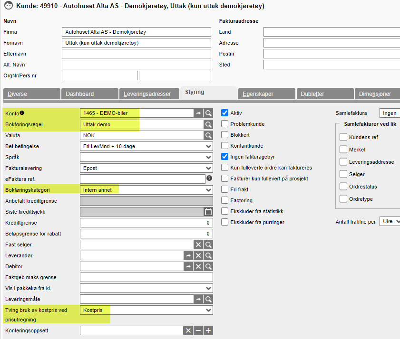The image size is (400, 339).
Task: Search currencies with the Valuta magnifier icon
Action: click(208, 135)
